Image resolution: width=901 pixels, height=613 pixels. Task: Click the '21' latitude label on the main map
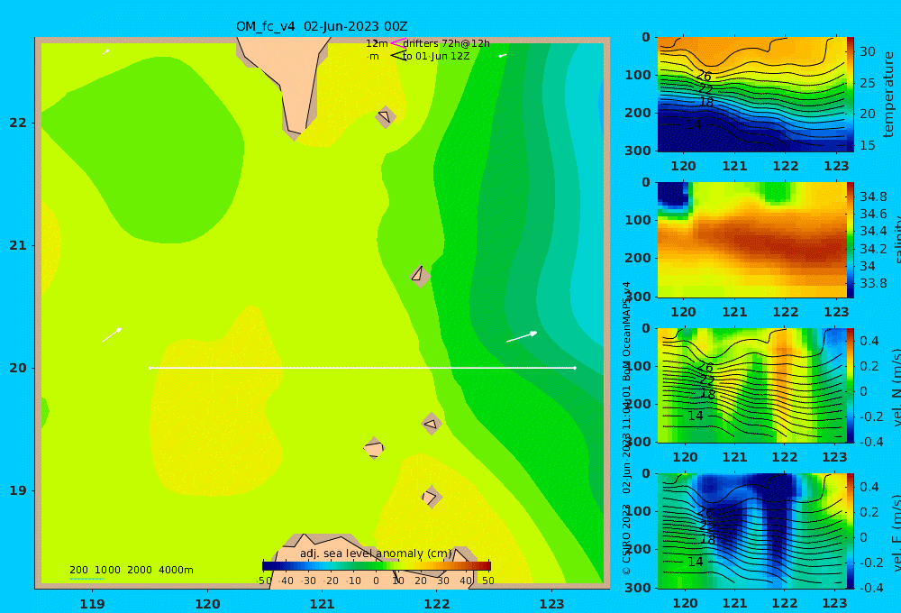[18, 245]
